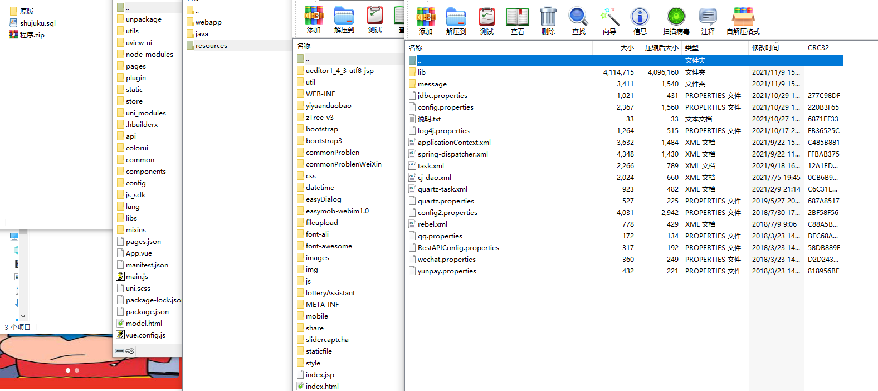Select the node_modules folder
Image resolution: width=878 pixels, height=391 pixels.
coord(149,55)
